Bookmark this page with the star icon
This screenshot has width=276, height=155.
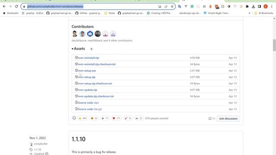pos(172,6)
